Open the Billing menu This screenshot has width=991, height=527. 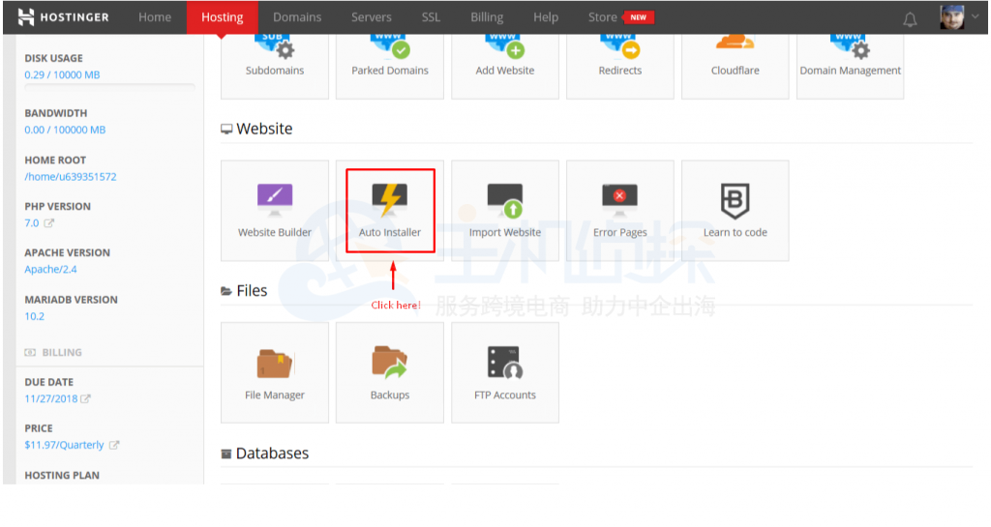click(487, 17)
